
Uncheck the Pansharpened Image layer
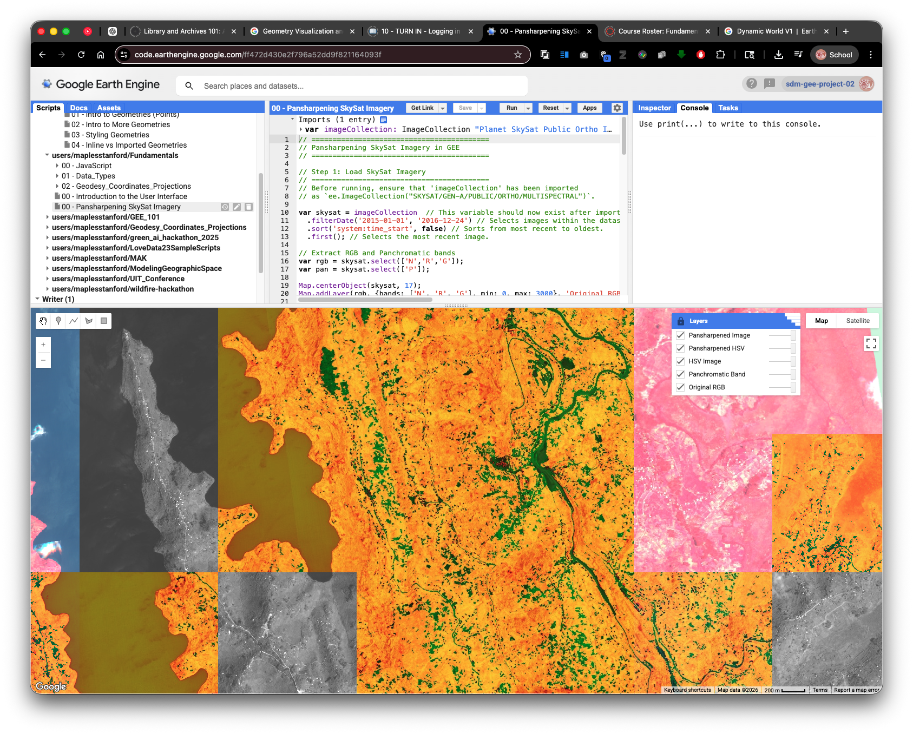pos(680,335)
